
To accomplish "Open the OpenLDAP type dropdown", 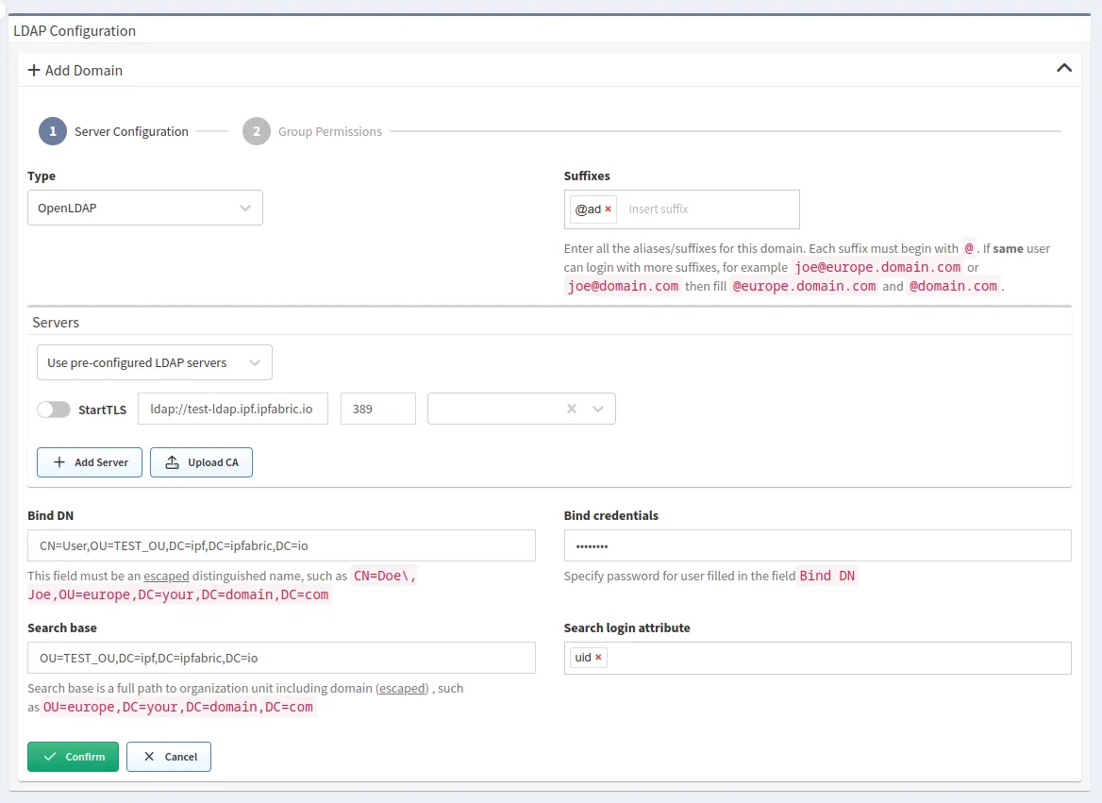I will click(x=145, y=208).
